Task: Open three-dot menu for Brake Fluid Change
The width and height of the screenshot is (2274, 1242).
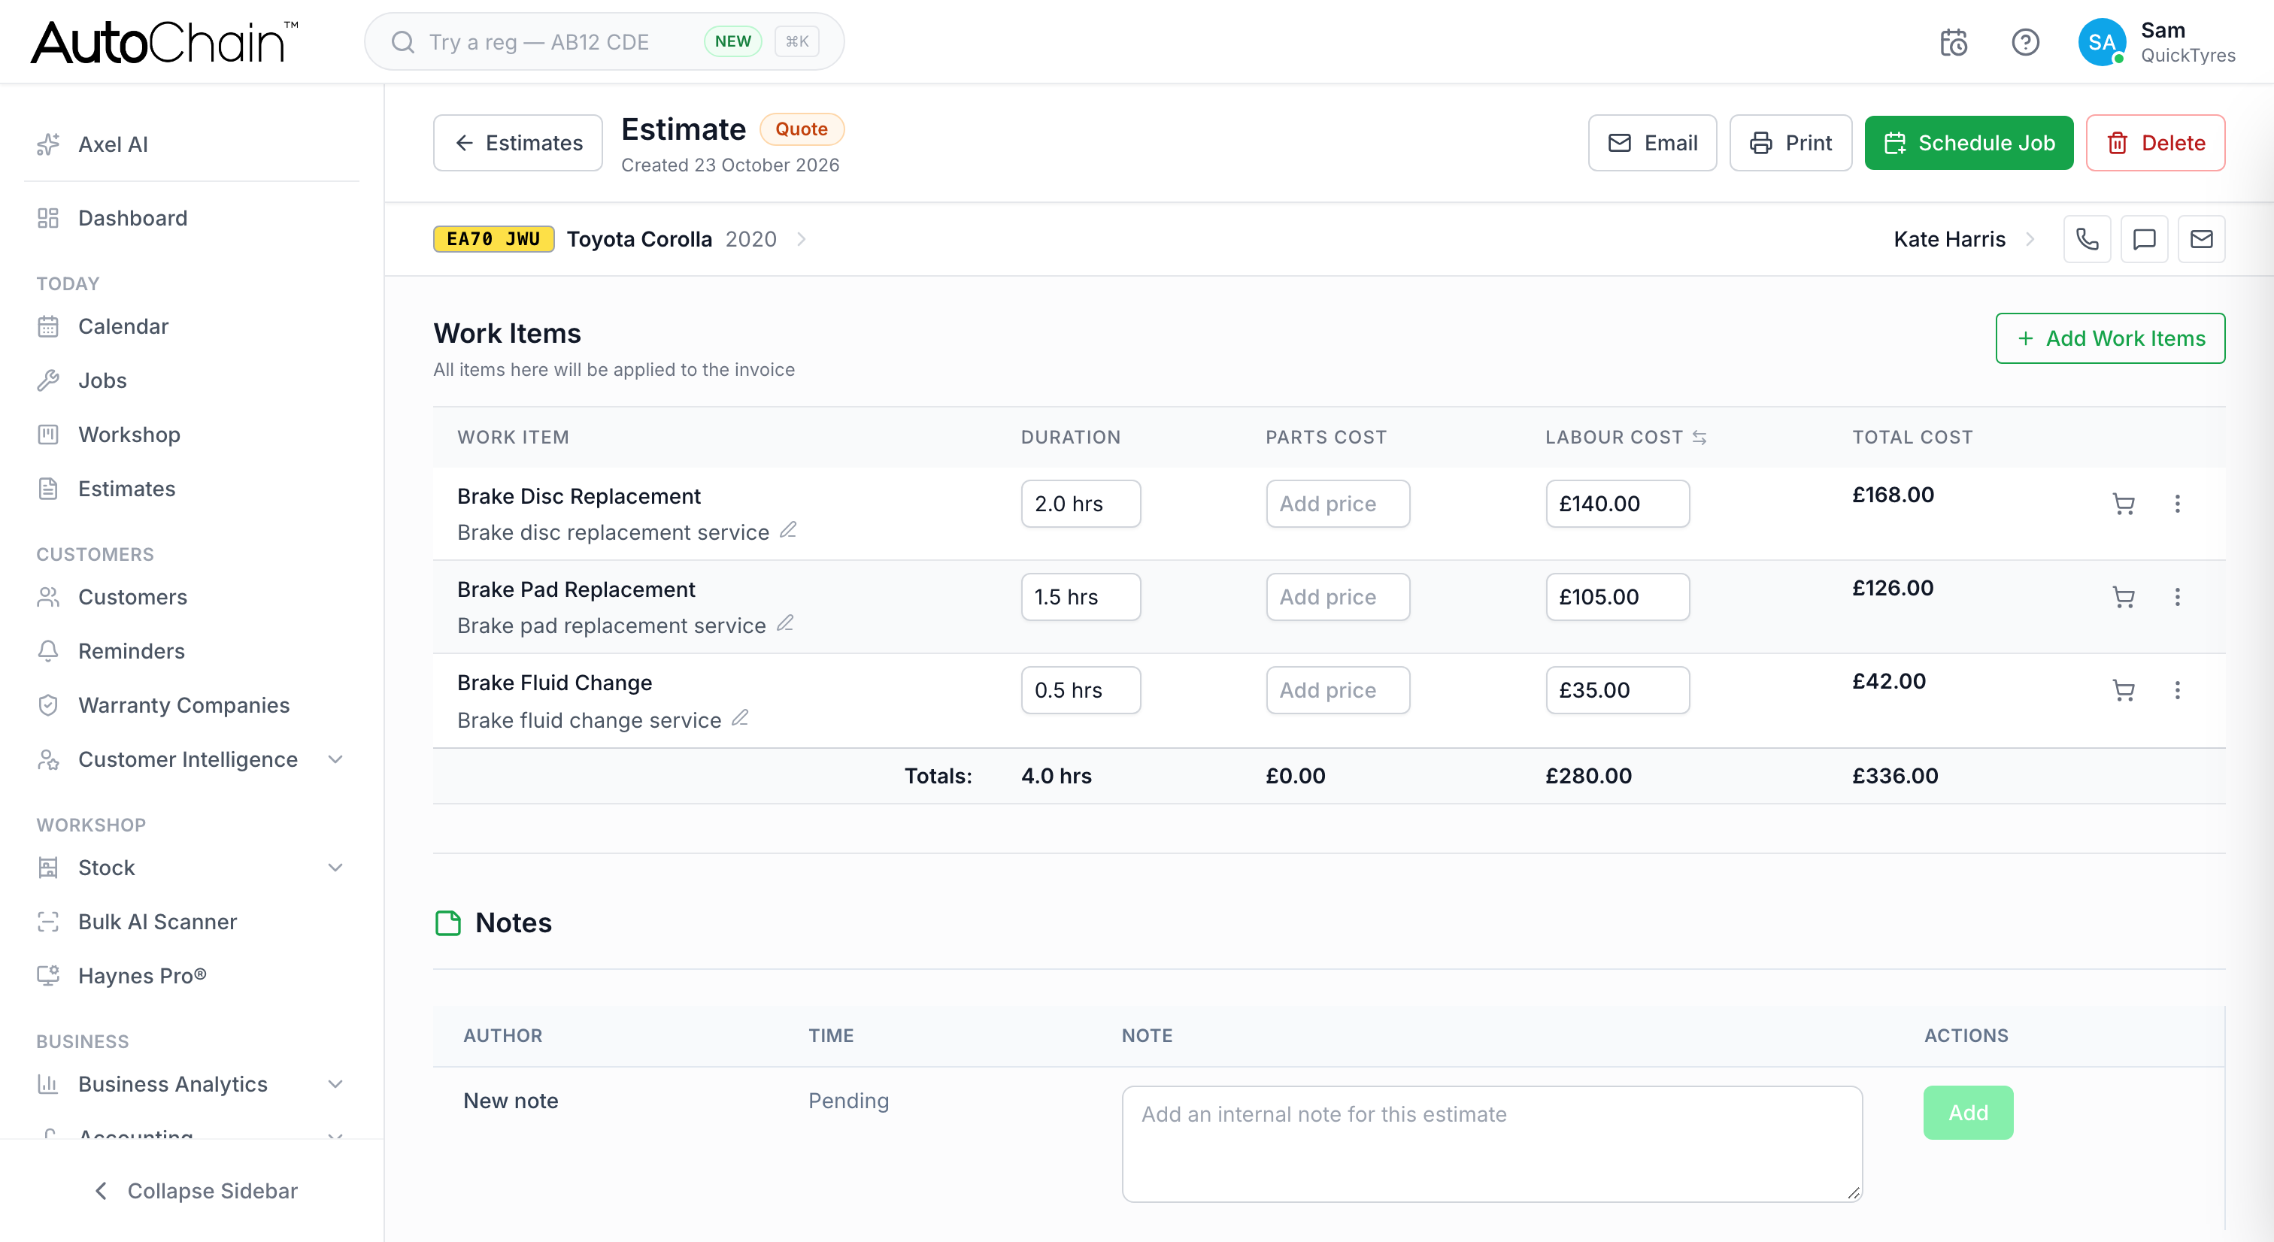Action: pos(2178,690)
